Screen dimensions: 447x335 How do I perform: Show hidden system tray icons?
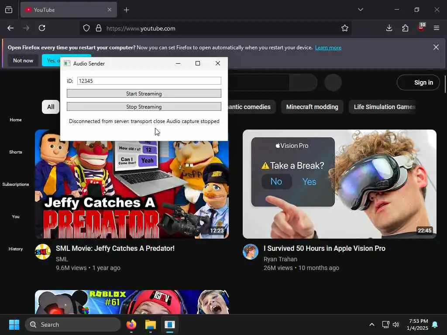point(372,325)
